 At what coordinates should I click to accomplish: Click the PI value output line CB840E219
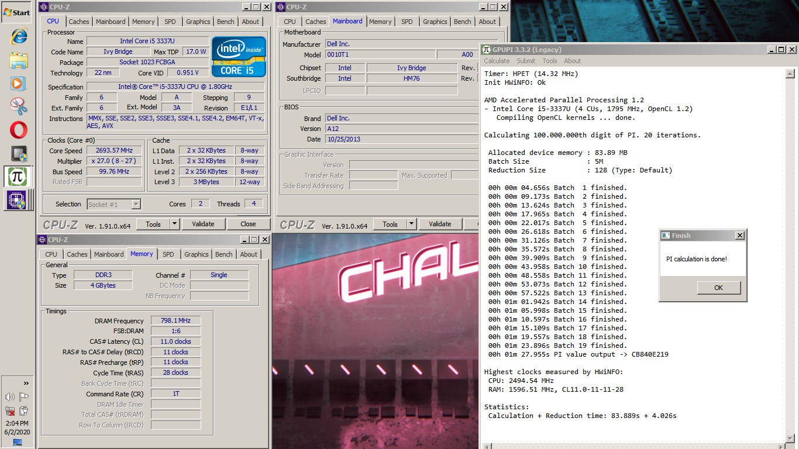point(578,354)
